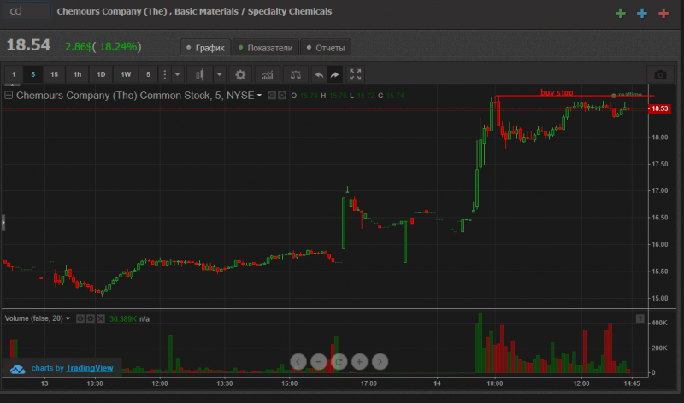The width and height of the screenshot is (684, 403).
Task: Click the 18.54 price quote
Action: pyautogui.click(x=28, y=45)
